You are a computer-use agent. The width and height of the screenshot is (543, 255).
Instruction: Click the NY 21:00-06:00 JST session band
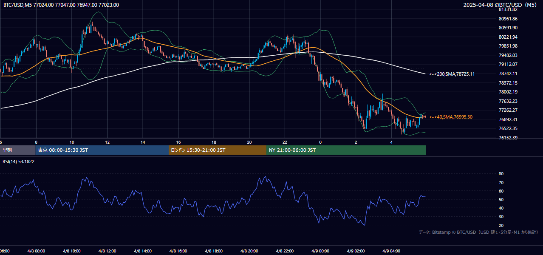click(x=346, y=150)
